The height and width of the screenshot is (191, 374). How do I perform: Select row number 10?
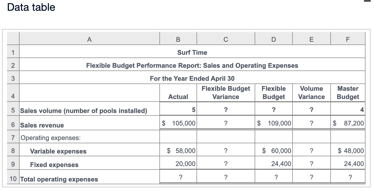pyautogui.click(x=13, y=179)
